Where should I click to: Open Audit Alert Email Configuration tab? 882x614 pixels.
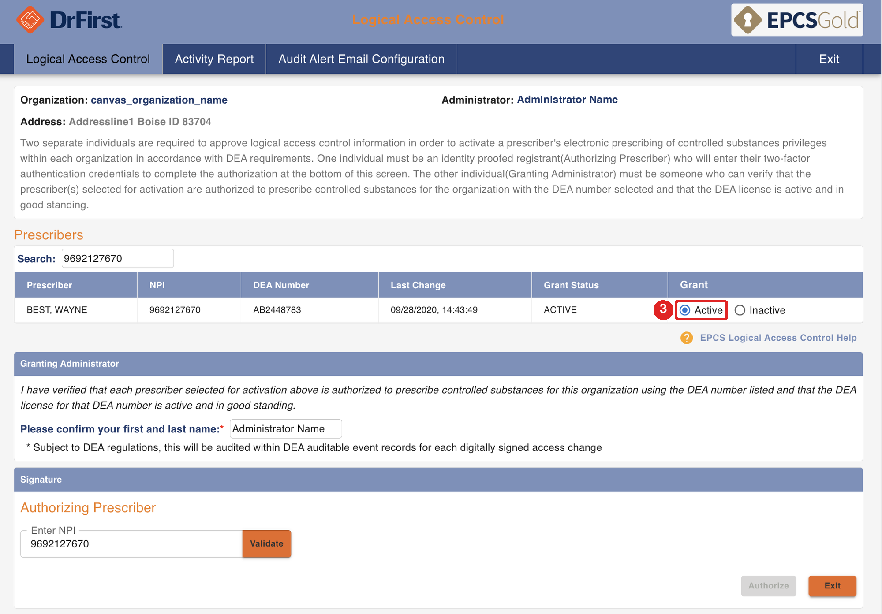pos(362,59)
